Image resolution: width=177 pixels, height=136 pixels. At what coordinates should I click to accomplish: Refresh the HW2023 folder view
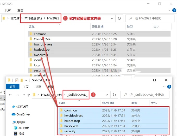click(x=119, y=18)
